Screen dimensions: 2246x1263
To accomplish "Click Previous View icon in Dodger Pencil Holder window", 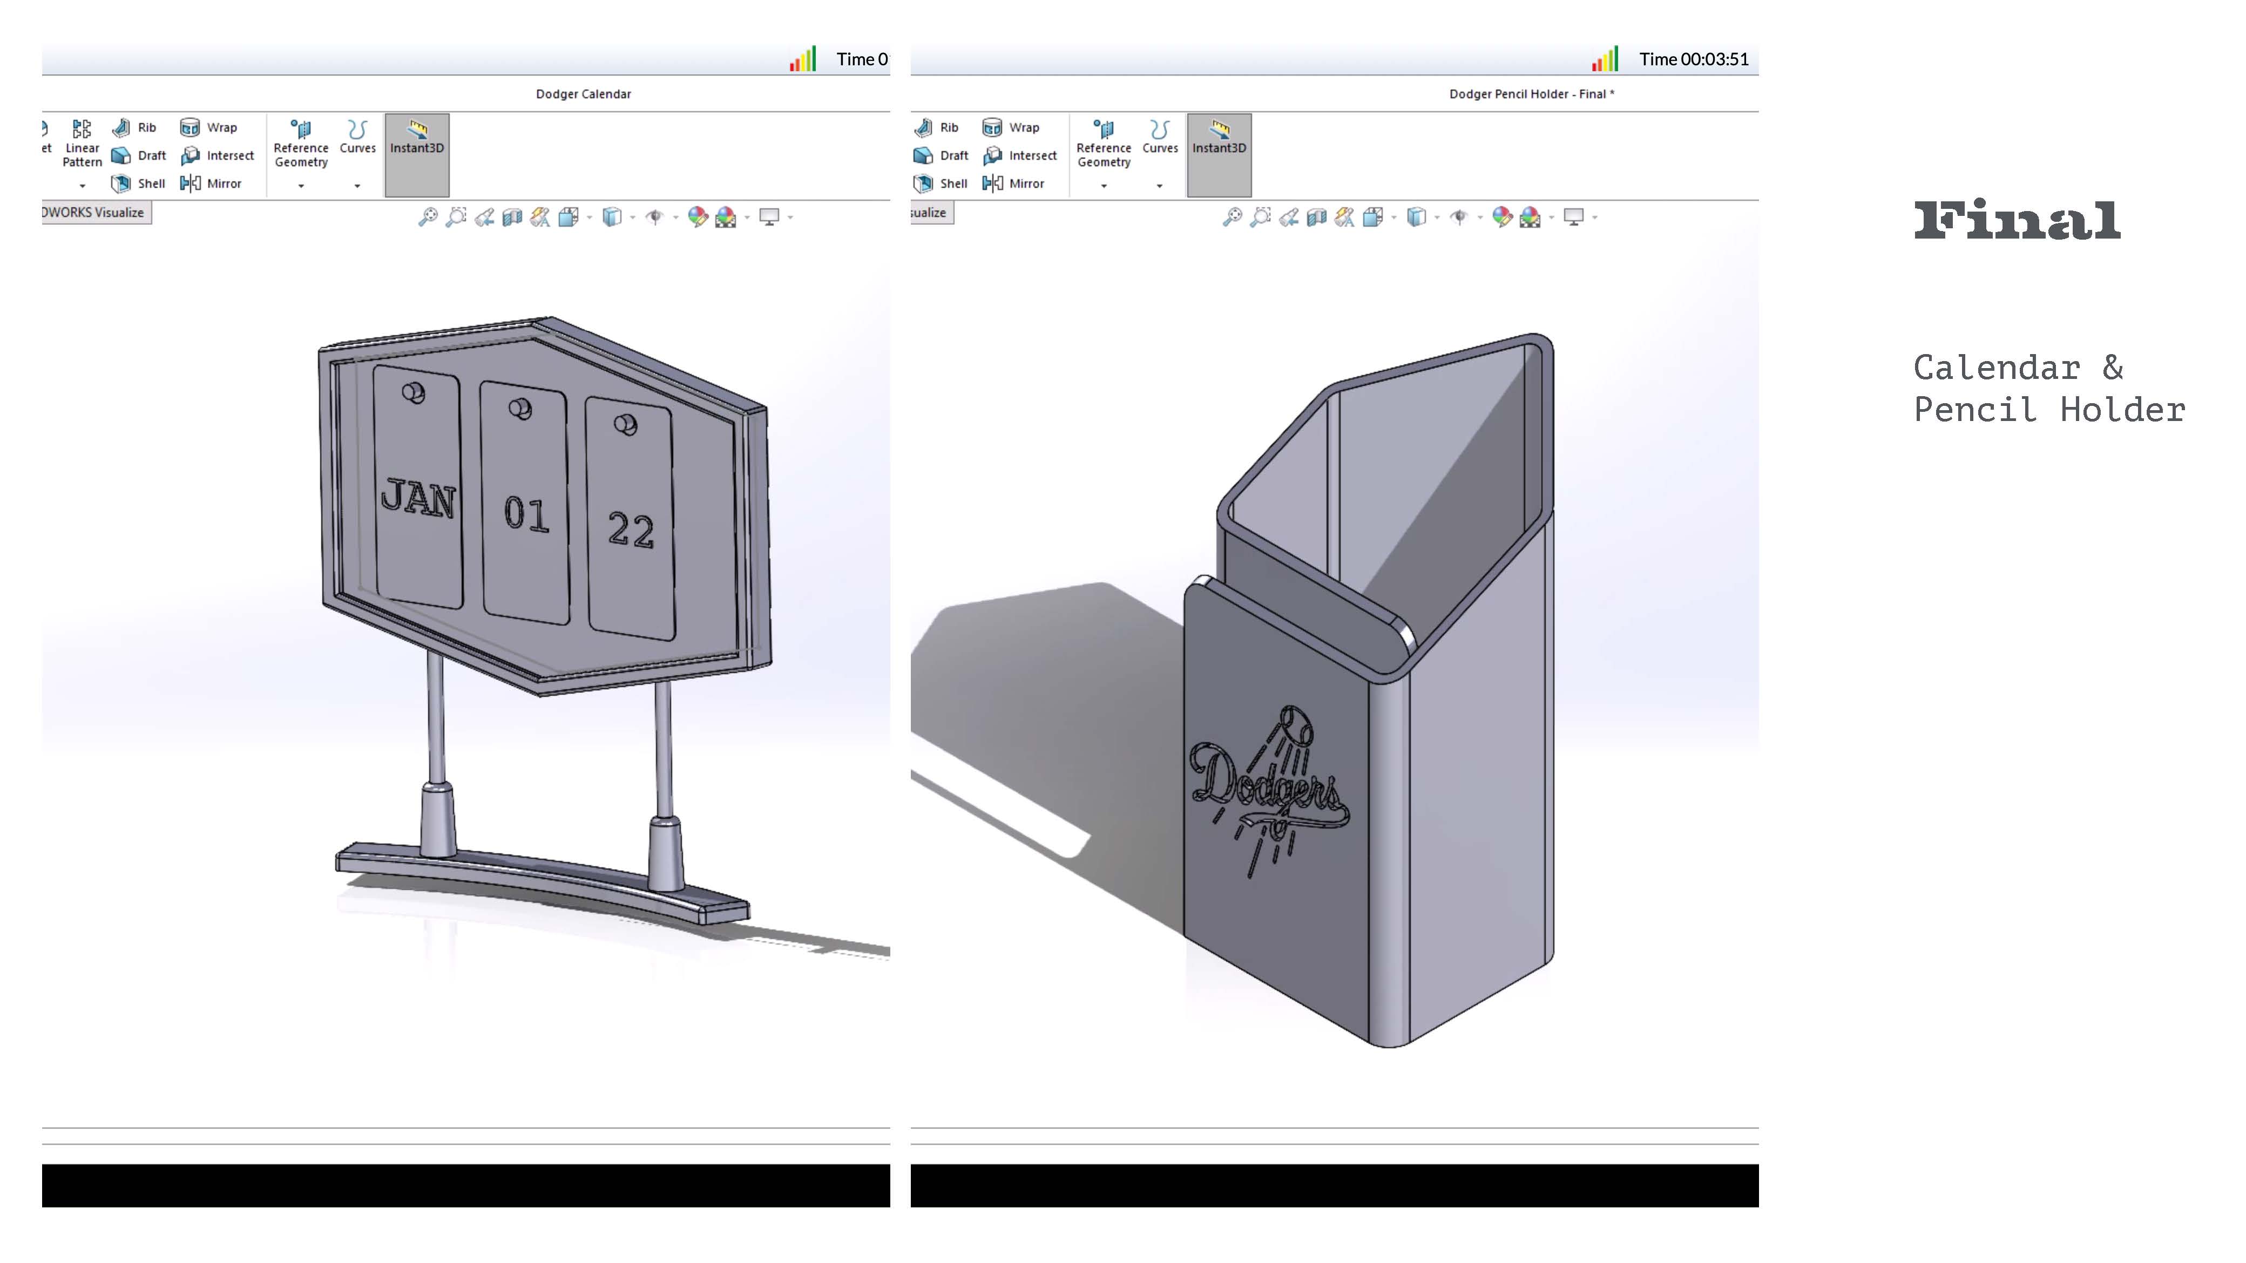I will click(1289, 218).
